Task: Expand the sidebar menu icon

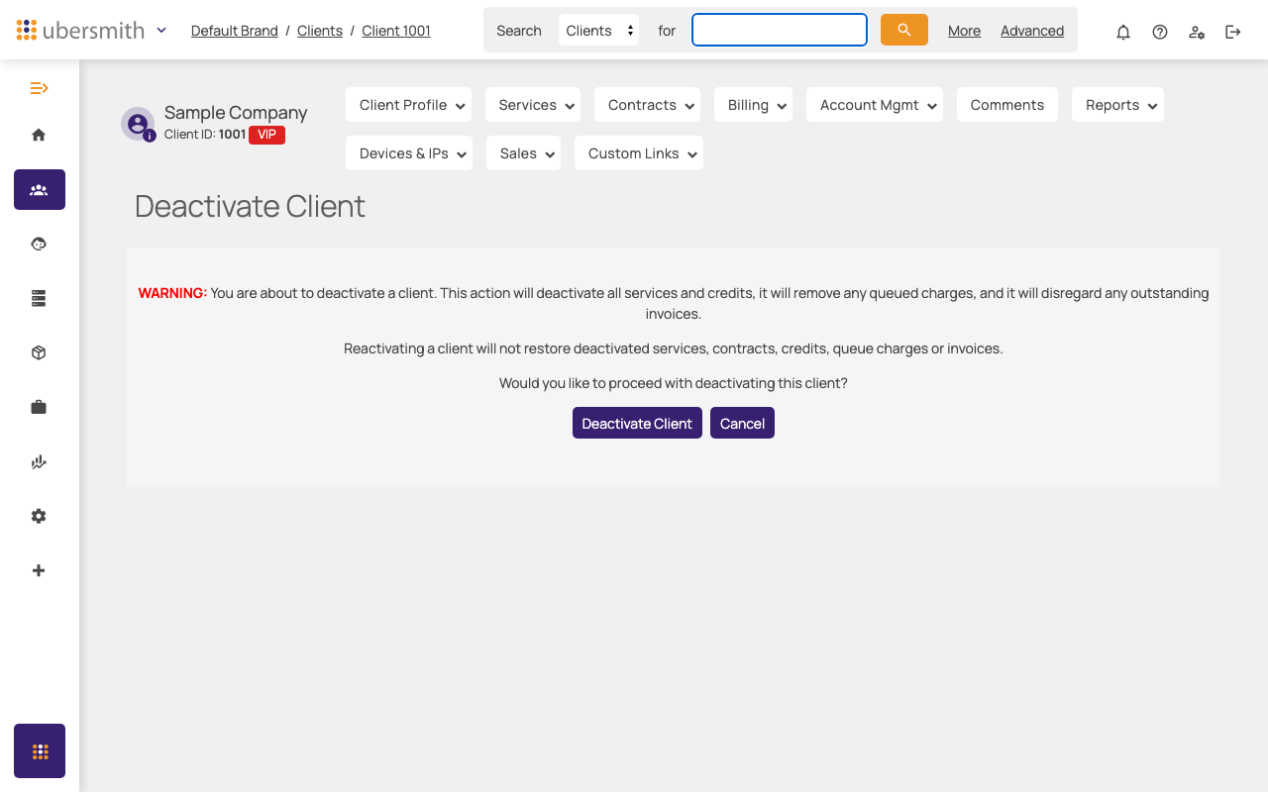Action: pos(40,88)
